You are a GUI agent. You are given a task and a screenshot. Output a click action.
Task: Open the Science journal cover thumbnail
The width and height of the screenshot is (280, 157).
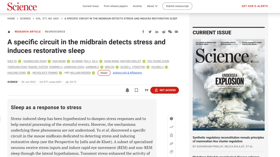[x=228, y=85]
